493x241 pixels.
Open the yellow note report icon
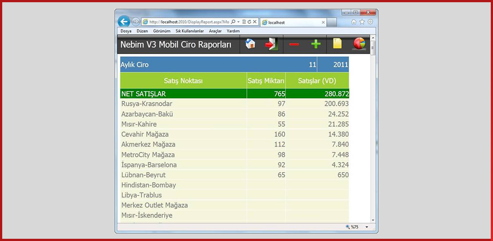[338, 43]
